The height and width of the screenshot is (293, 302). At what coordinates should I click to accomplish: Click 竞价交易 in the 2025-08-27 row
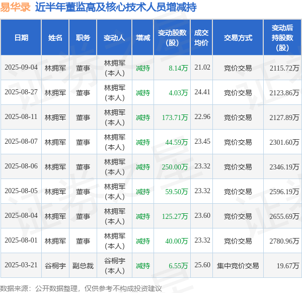coord(238,93)
